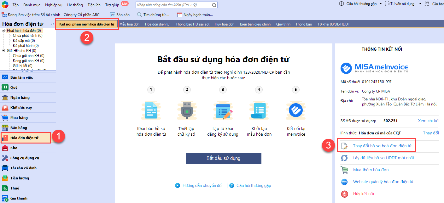Viewport: 444px width, 203px height.
Task: Click the search magnifier icon
Action: click(x=214, y=5)
